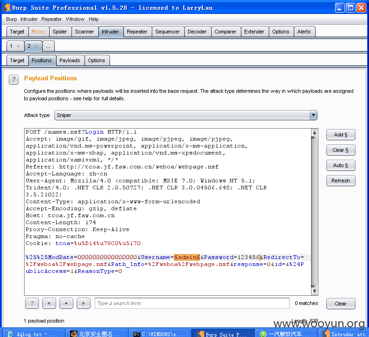Click the Content-Length: 174 header line
369x337 pixels.
[x=61, y=222]
